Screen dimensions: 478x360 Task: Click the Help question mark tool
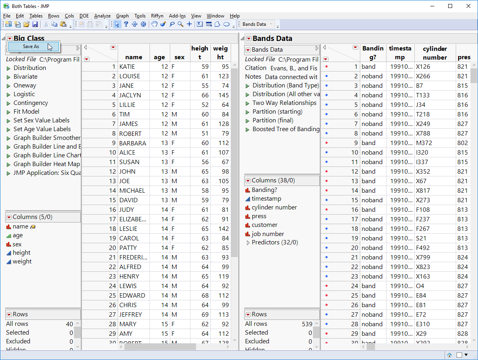[x=126, y=24]
